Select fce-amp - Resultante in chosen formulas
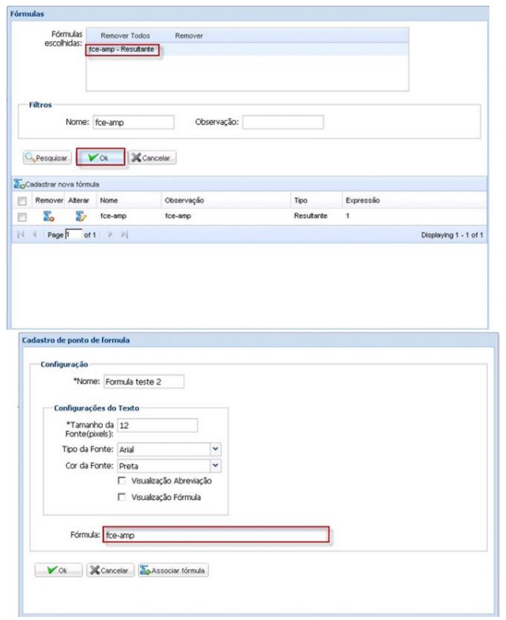This screenshot has width=506, height=620. (122, 49)
